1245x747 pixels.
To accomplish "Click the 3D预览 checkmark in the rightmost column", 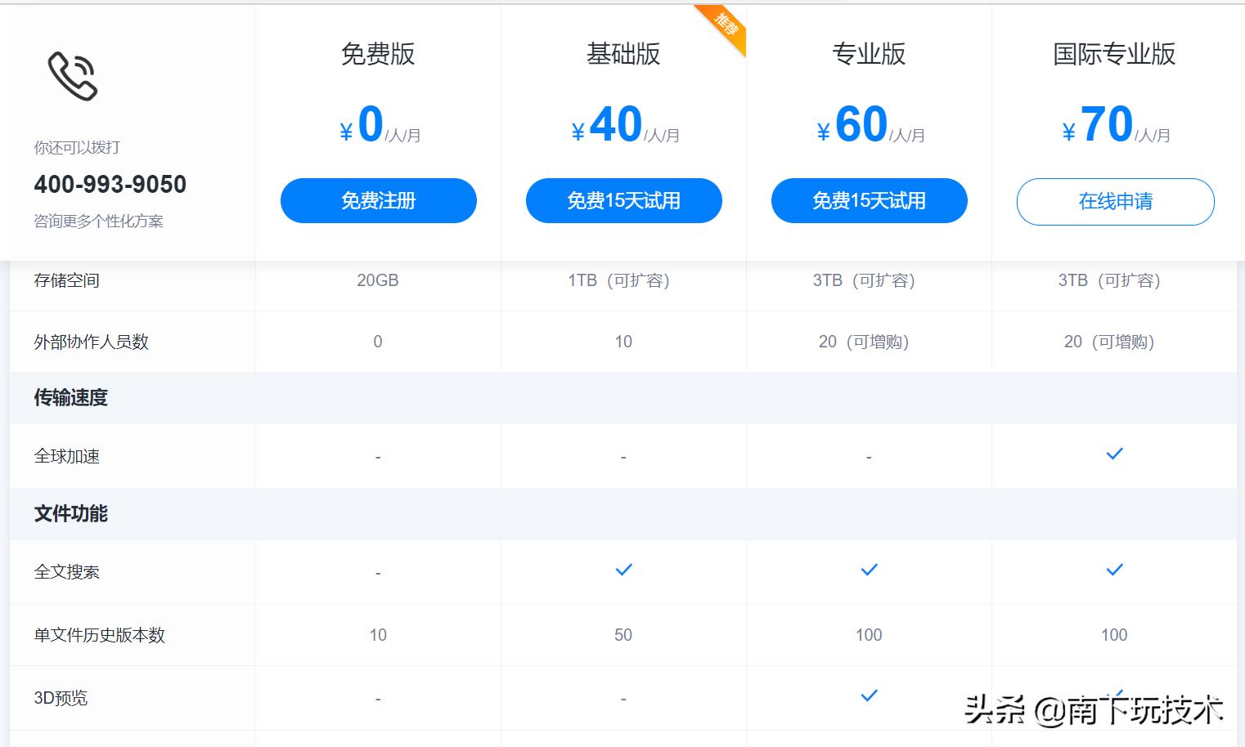I will coord(1114,693).
